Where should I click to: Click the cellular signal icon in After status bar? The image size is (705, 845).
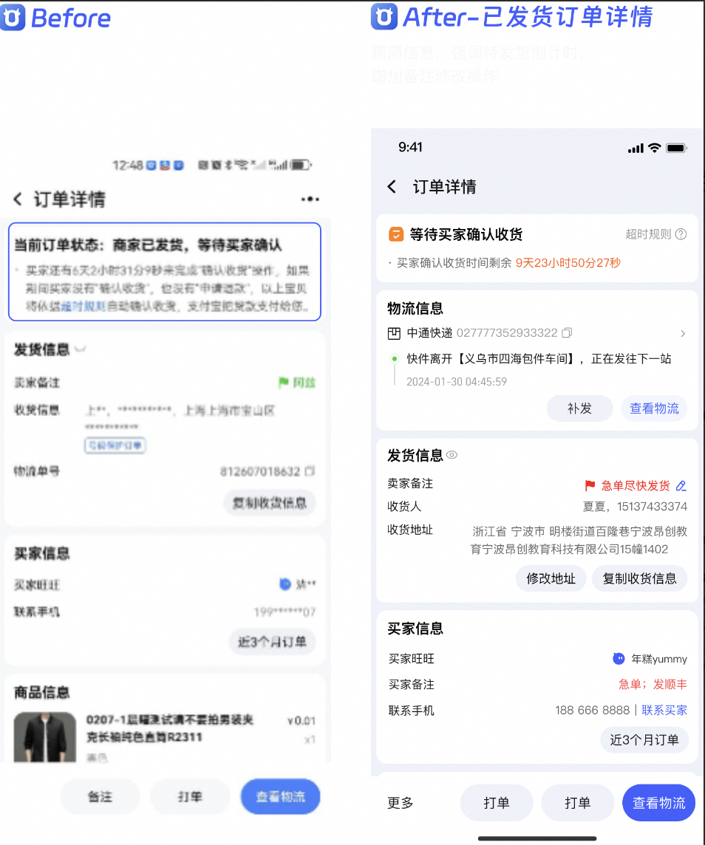(636, 148)
